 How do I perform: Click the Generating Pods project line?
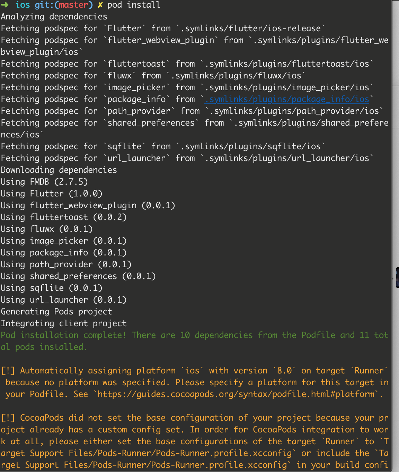56,311
